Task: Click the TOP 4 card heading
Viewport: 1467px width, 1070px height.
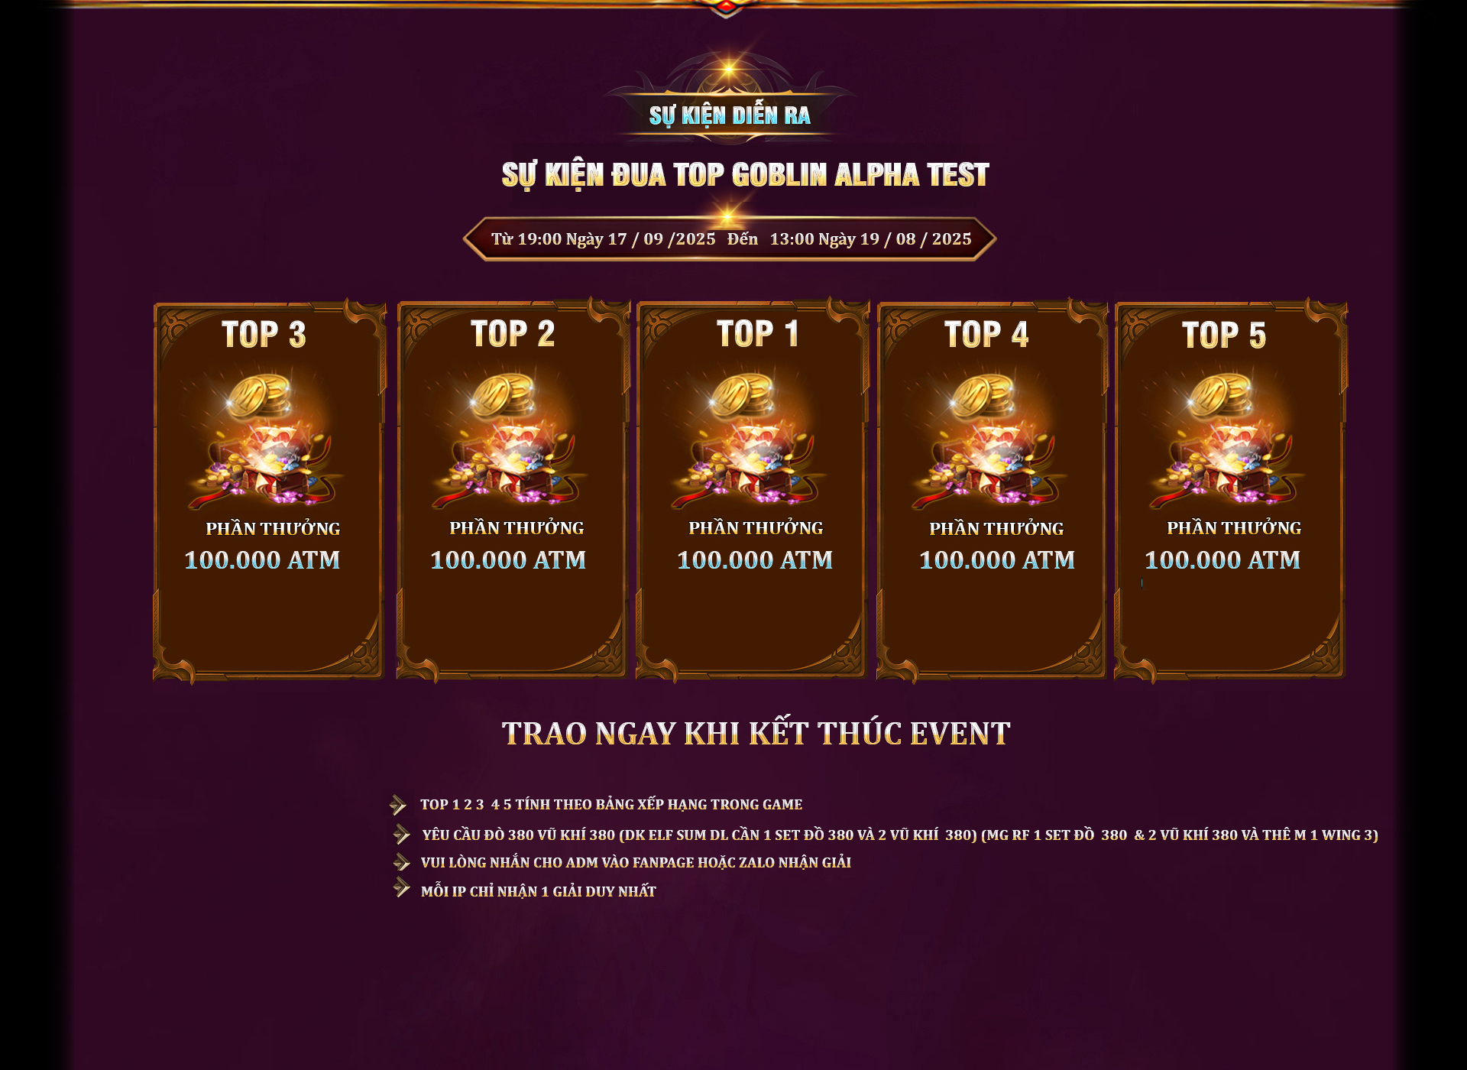Action: [x=986, y=335]
